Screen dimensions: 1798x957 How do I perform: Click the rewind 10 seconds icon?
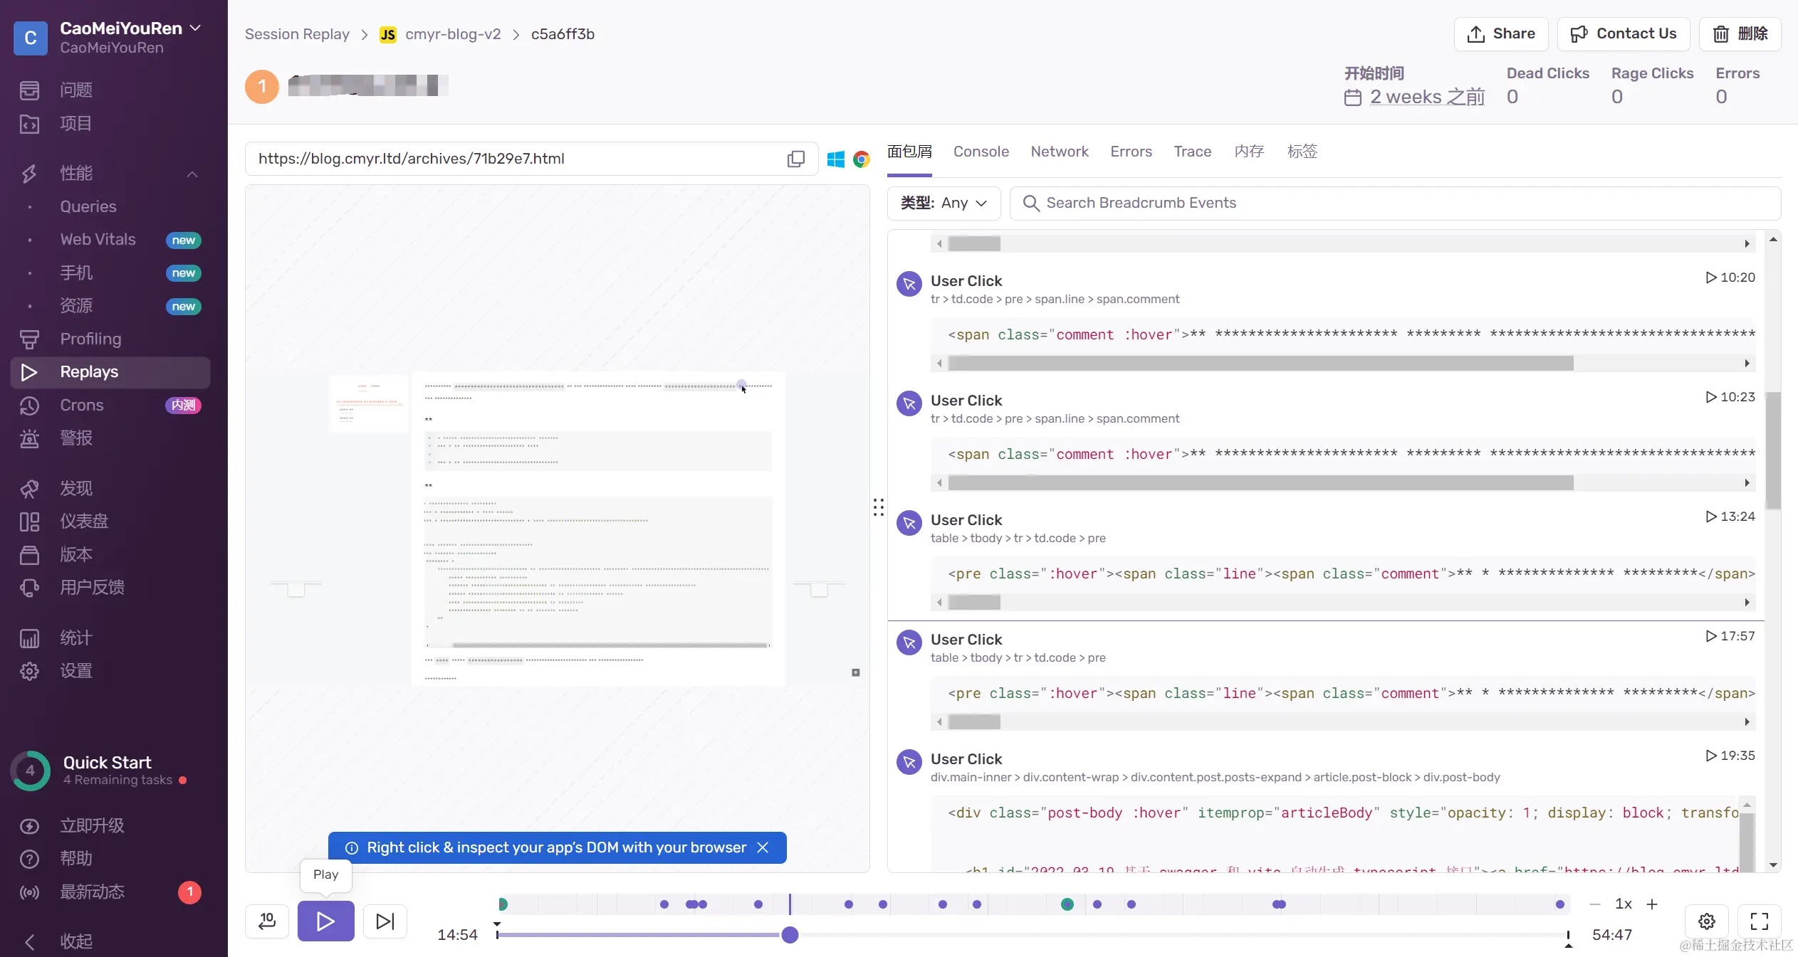pos(267,921)
